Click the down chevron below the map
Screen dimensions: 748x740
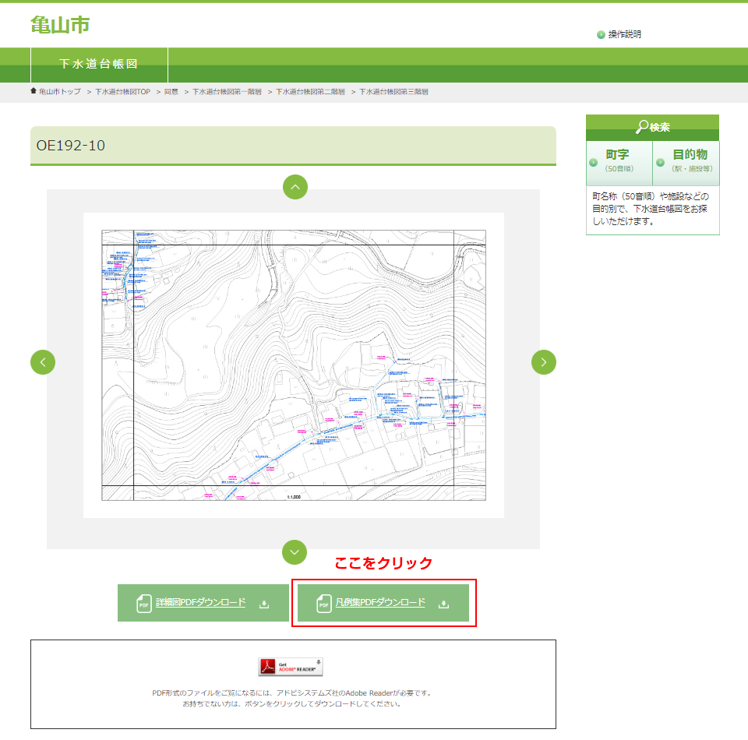click(x=295, y=552)
